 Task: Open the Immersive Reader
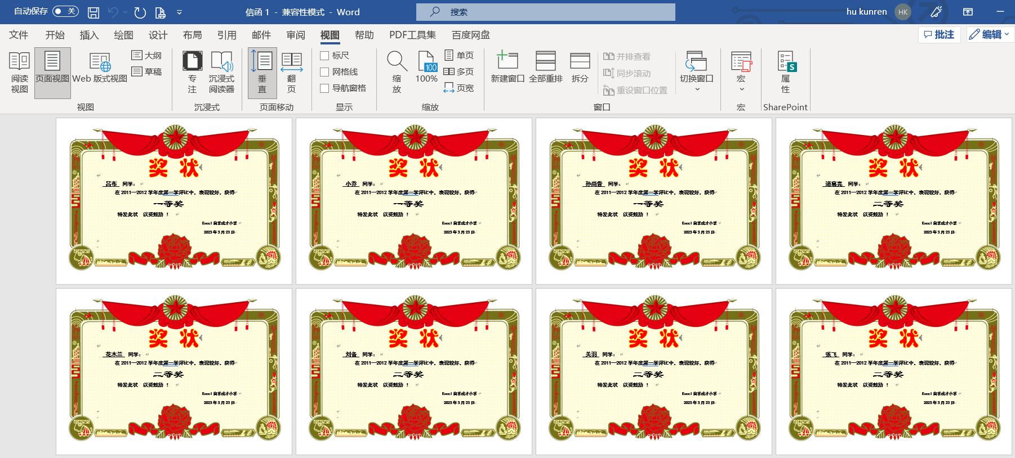tap(221, 73)
